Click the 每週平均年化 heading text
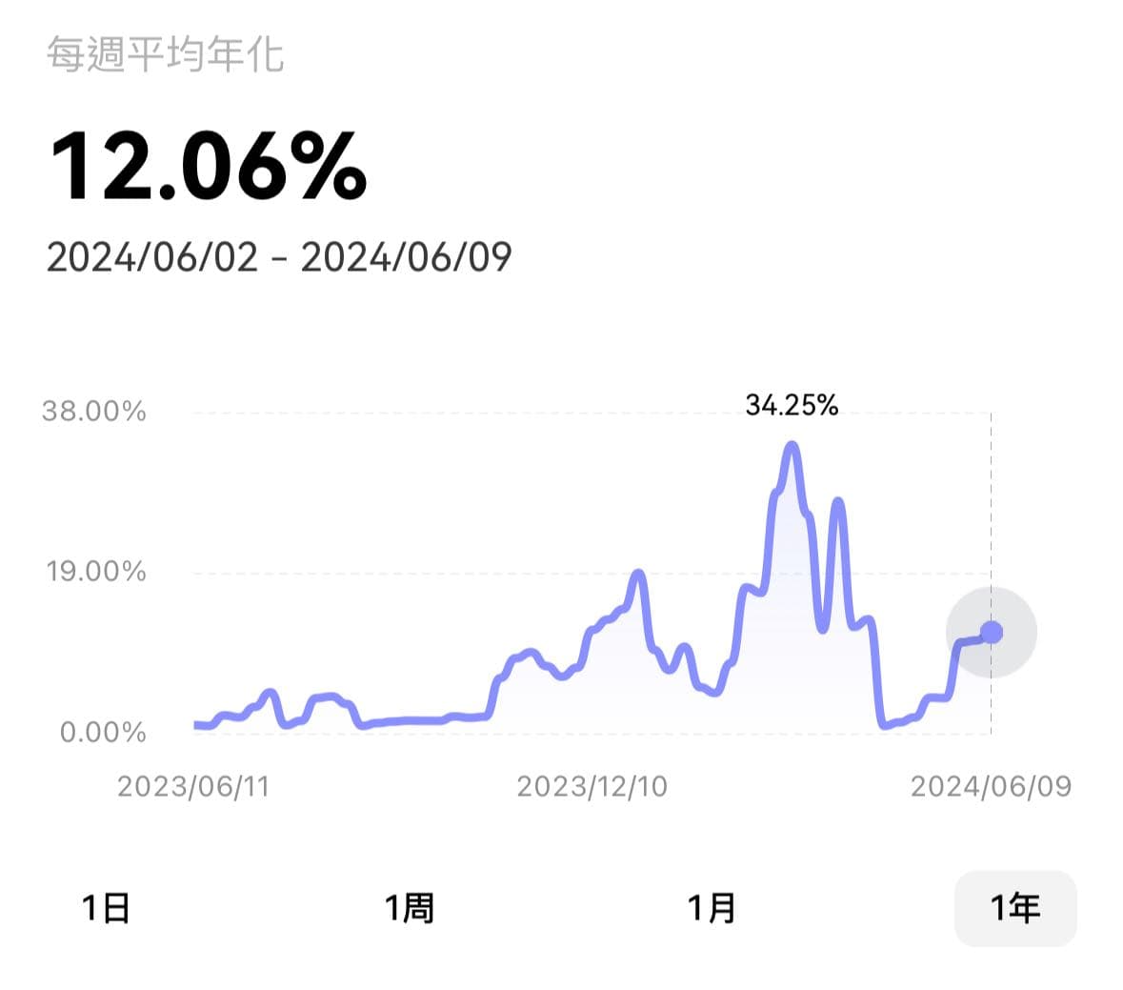 [166, 55]
